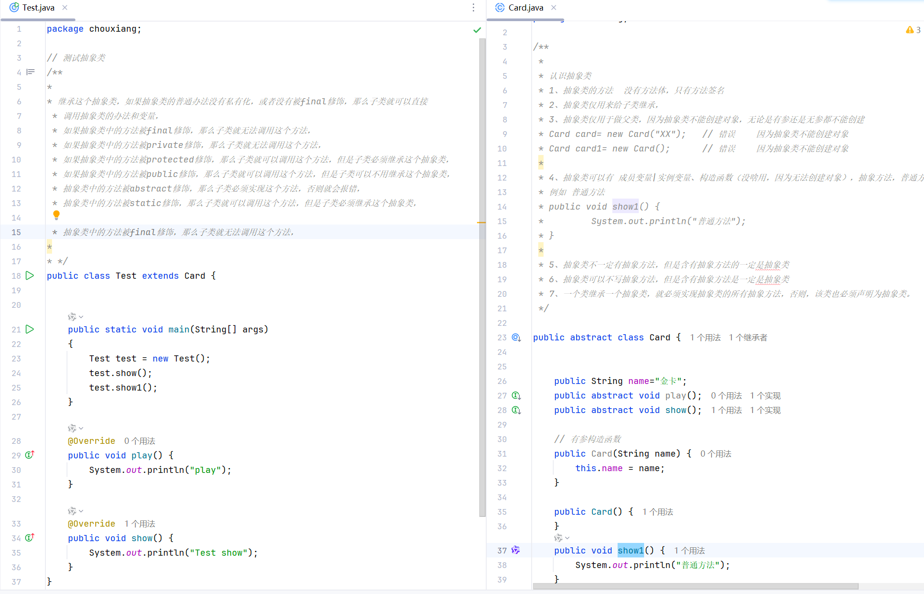
Task: Click '0 个用法' hint beside abstract play()
Action: [726, 396]
